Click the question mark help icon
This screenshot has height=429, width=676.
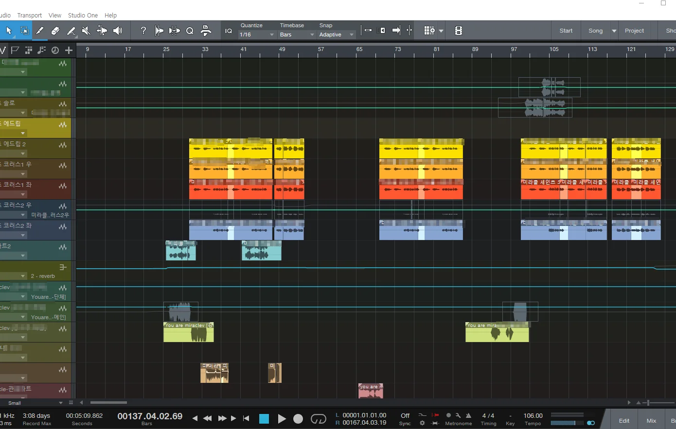(x=143, y=31)
